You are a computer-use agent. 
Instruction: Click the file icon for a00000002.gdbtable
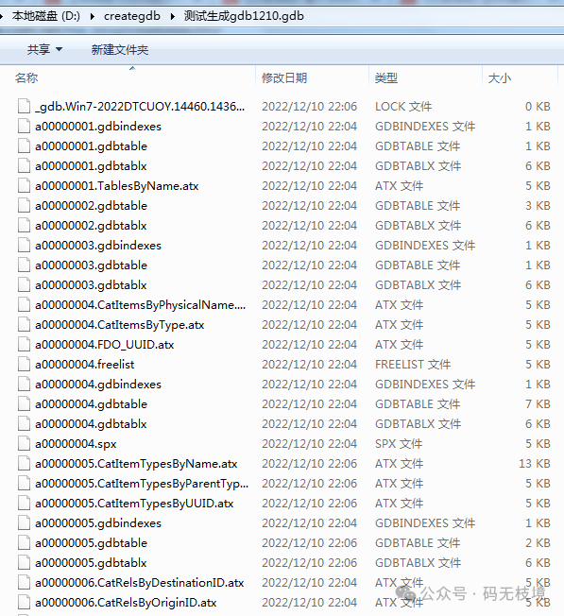pyautogui.click(x=24, y=205)
